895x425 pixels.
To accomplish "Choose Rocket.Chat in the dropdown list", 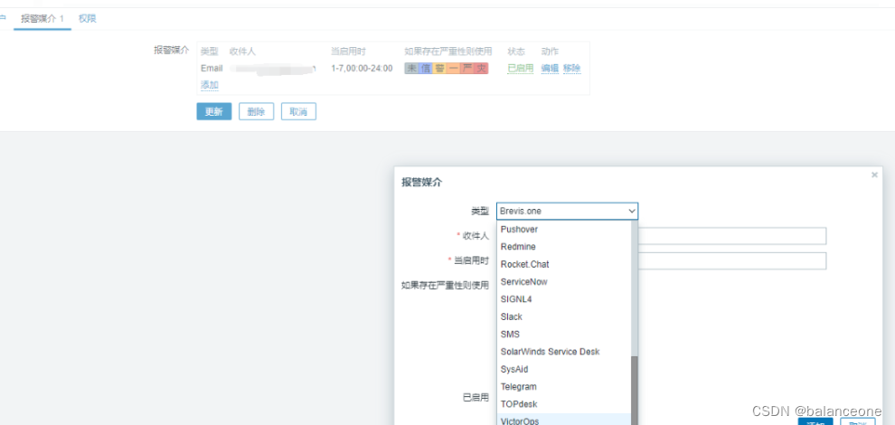I will tap(563, 264).
